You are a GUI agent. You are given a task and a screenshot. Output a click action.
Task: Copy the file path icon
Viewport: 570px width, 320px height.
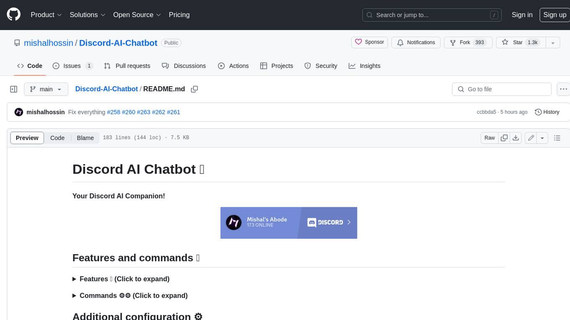pyautogui.click(x=194, y=89)
